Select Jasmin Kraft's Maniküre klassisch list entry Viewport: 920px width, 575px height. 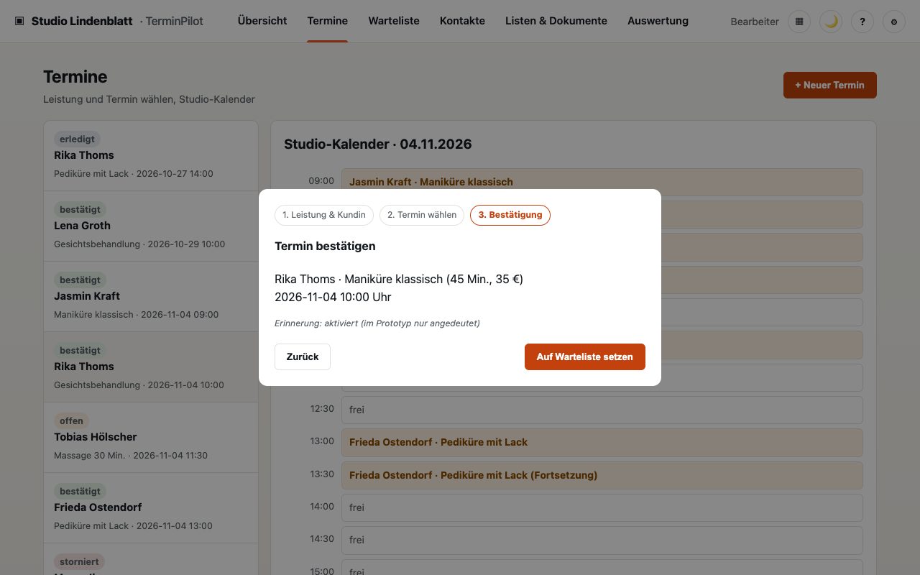(x=151, y=297)
